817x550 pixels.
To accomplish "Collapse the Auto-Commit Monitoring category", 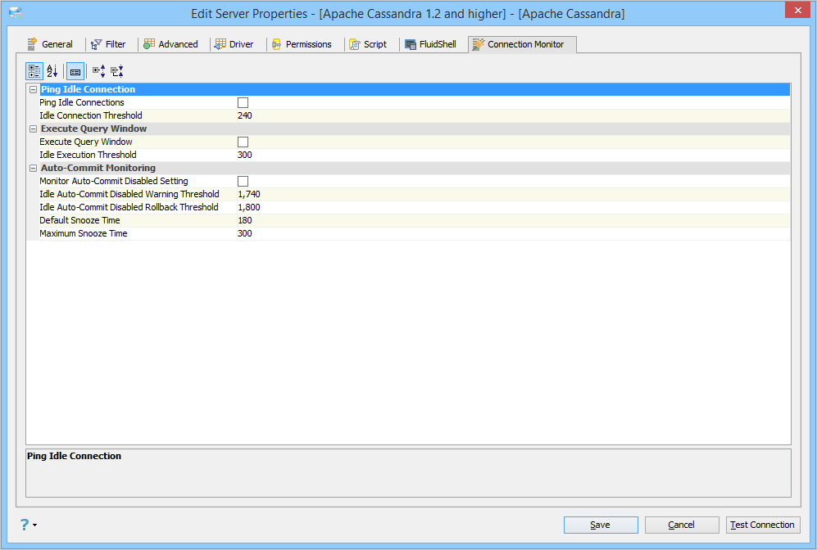I will point(34,168).
